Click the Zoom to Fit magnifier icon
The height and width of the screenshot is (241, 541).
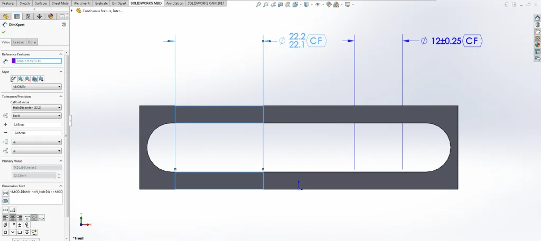[258, 5]
